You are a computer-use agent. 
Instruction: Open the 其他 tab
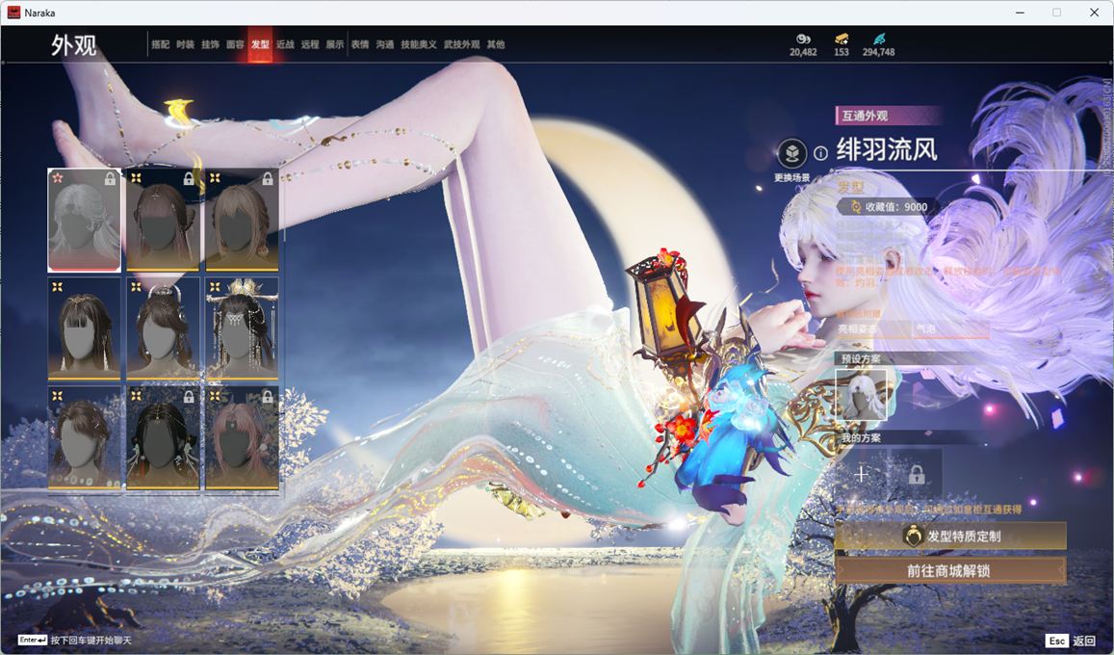click(x=495, y=44)
